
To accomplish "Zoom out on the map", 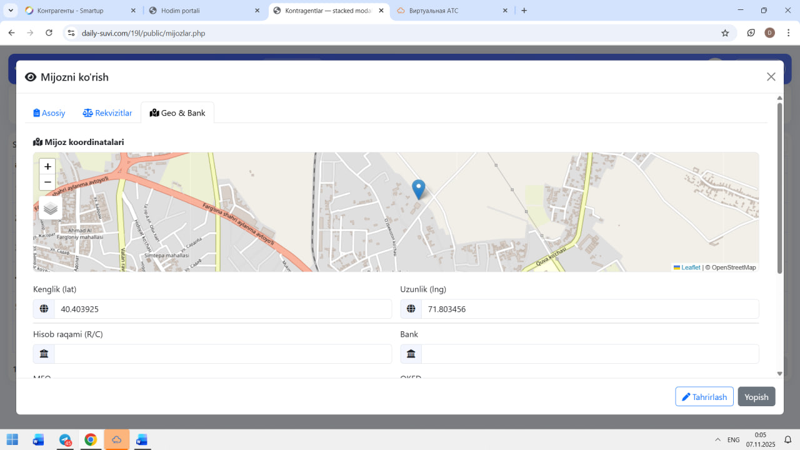I will click(47, 182).
